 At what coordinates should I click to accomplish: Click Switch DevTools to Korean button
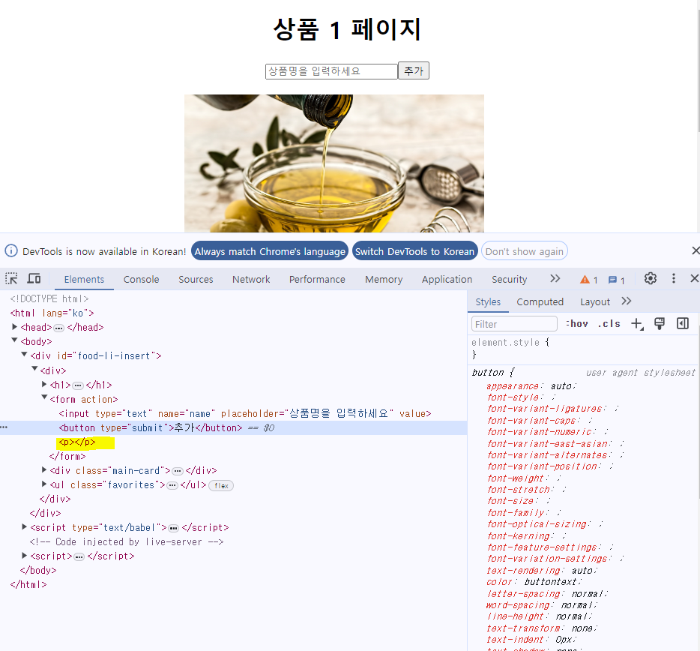(414, 251)
